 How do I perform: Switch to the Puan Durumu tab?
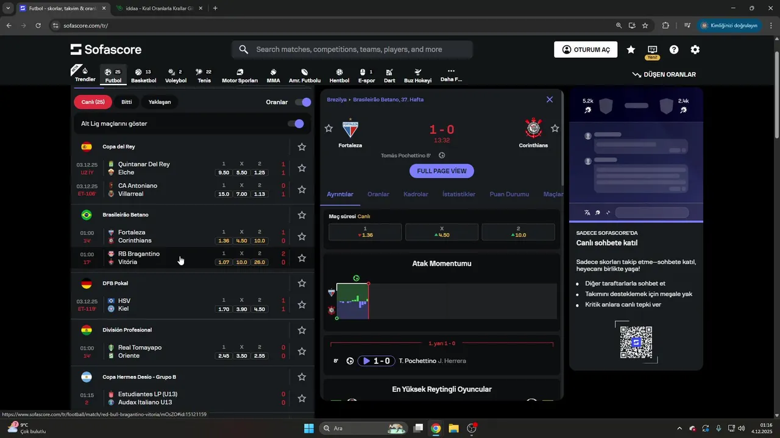click(509, 195)
